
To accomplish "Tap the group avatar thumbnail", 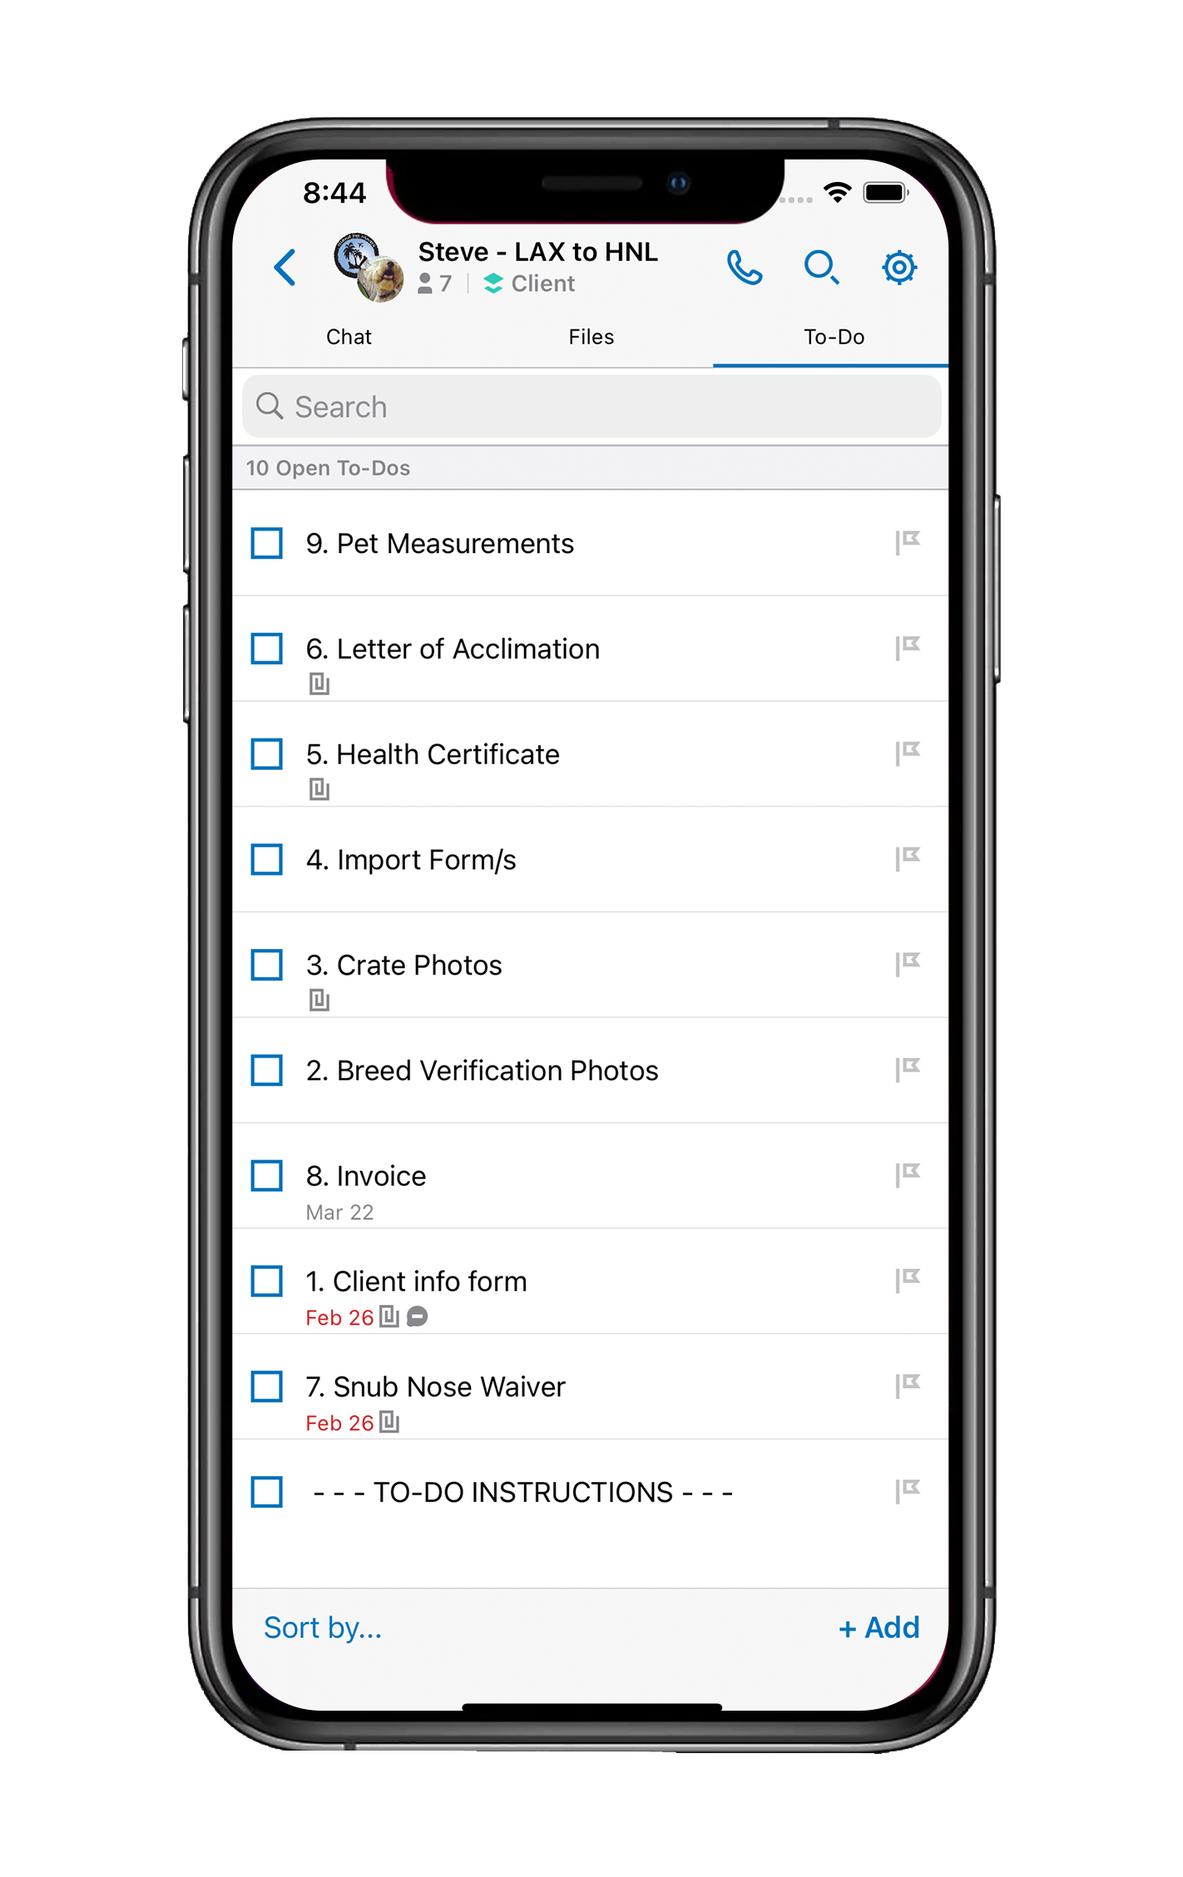I will pyautogui.click(x=369, y=267).
